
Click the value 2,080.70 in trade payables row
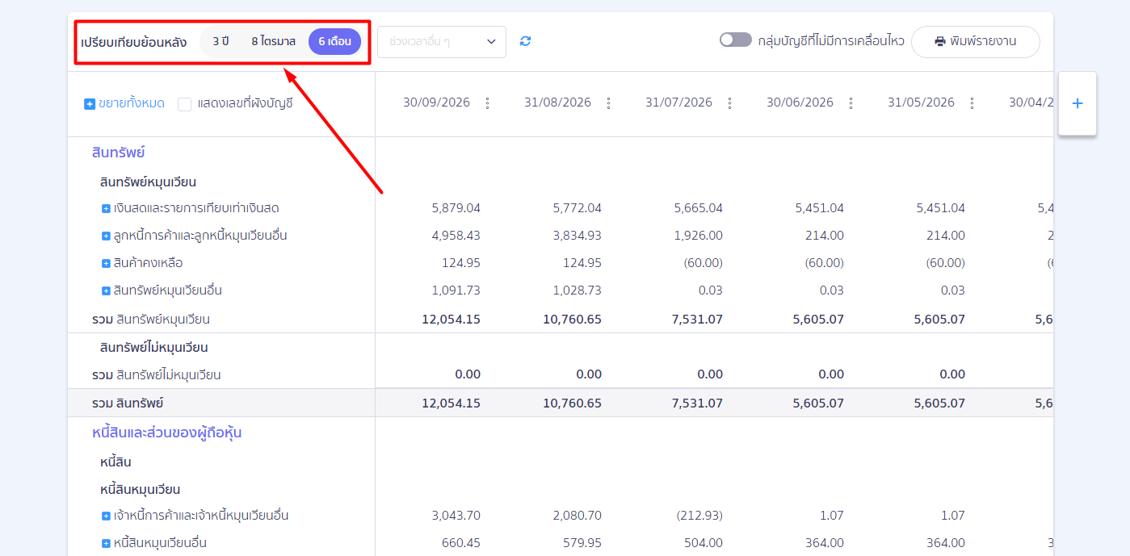pos(578,516)
